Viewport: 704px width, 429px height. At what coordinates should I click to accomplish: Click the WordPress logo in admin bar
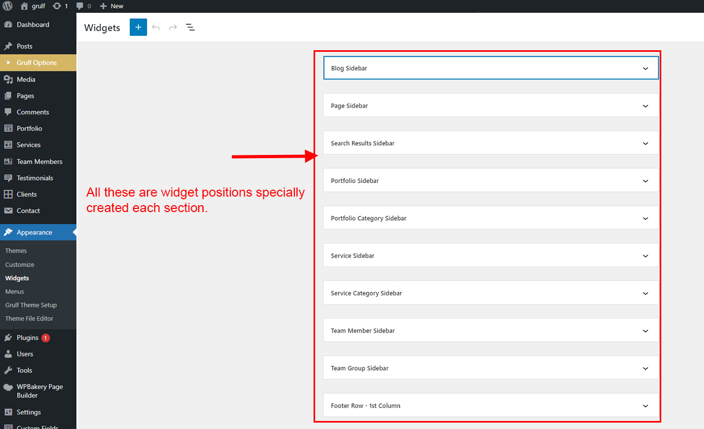click(7, 6)
